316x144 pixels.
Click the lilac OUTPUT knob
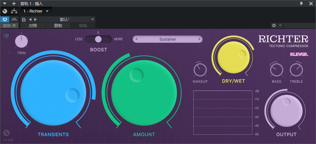[x=286, y=111]
